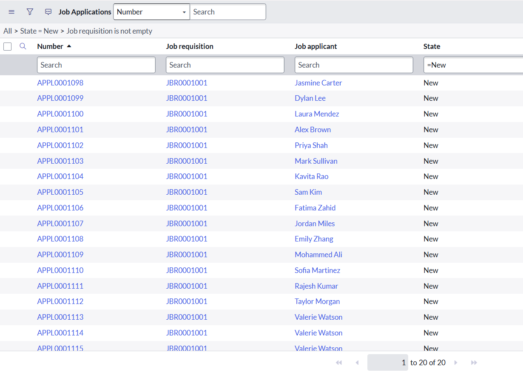Open record APPL0001112
The height and width of the screenshot is (372, 523).
[x=60, y=301]
